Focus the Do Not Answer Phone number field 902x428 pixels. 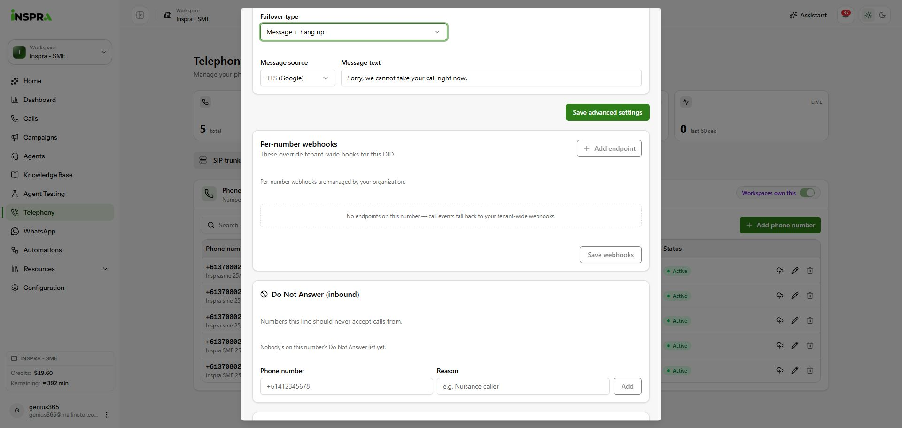[347, 386]
